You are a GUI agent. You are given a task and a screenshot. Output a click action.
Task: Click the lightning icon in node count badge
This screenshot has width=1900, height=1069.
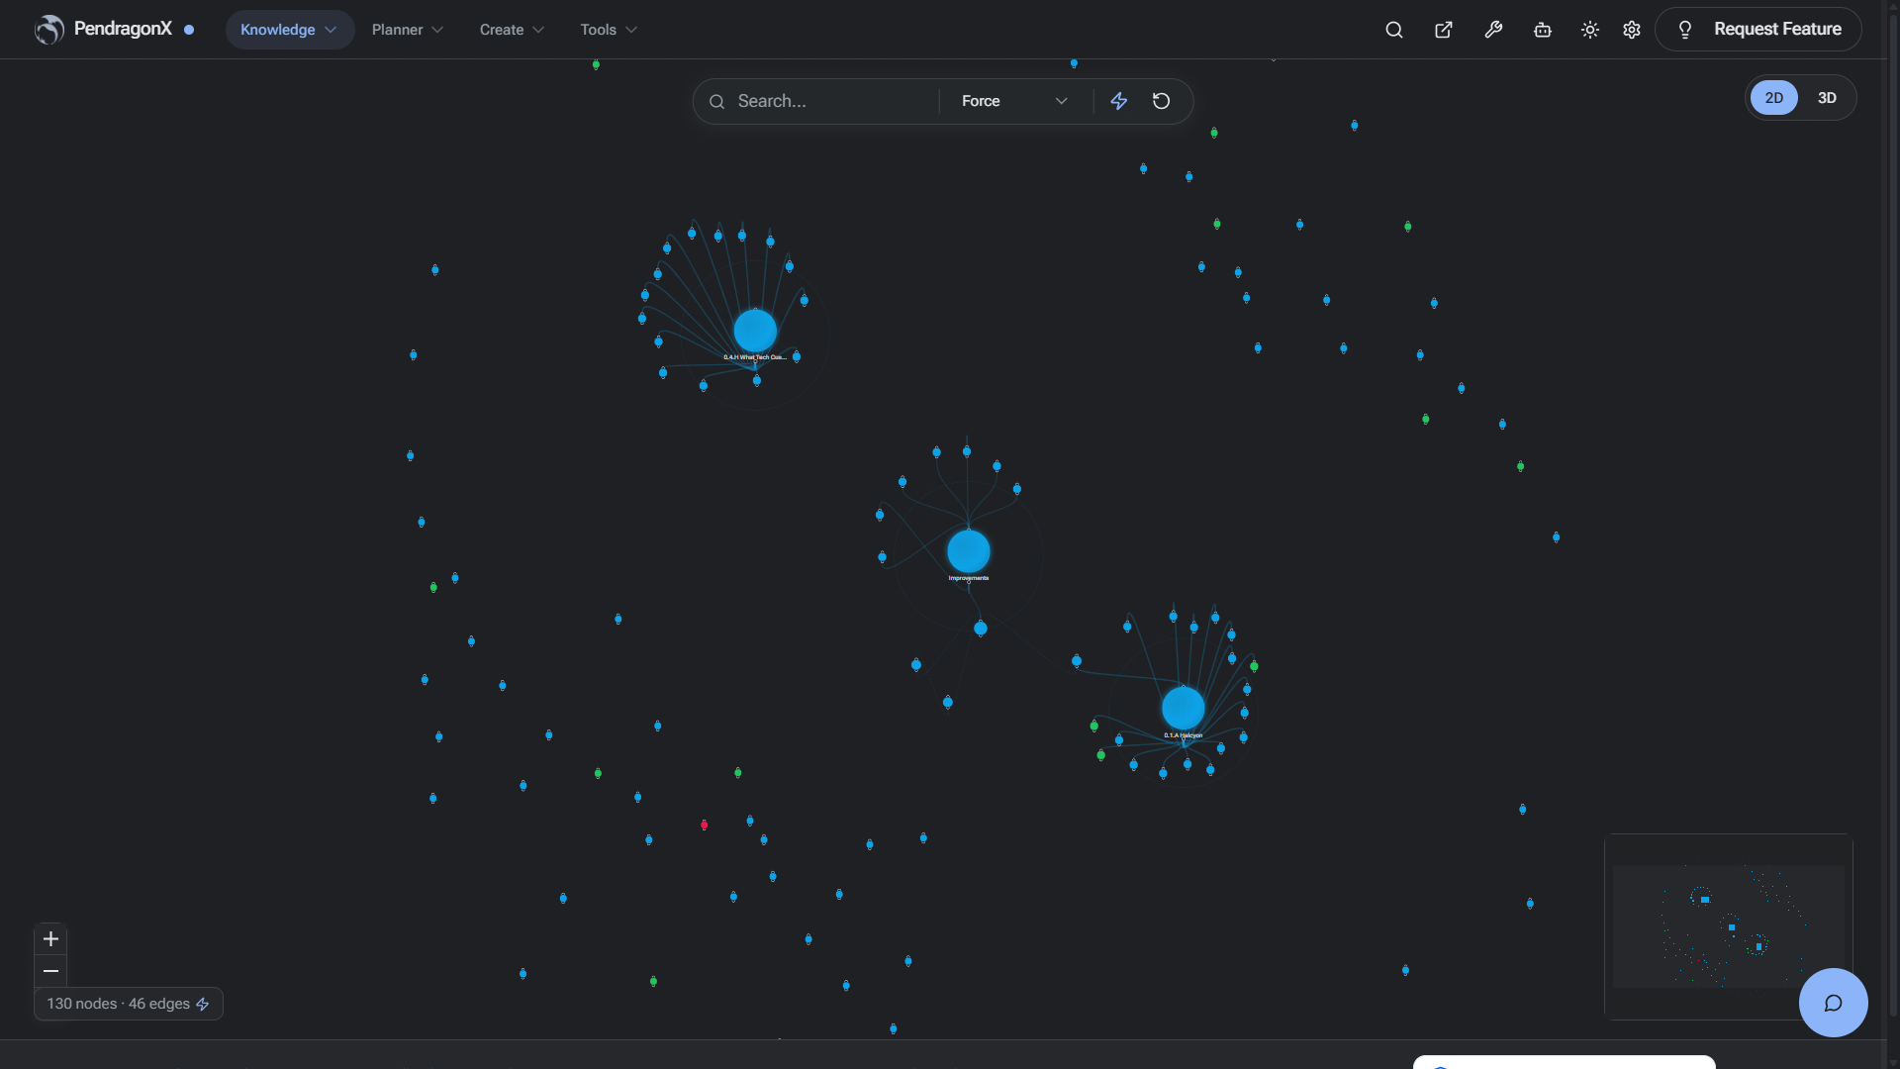tap(203, 1004)
